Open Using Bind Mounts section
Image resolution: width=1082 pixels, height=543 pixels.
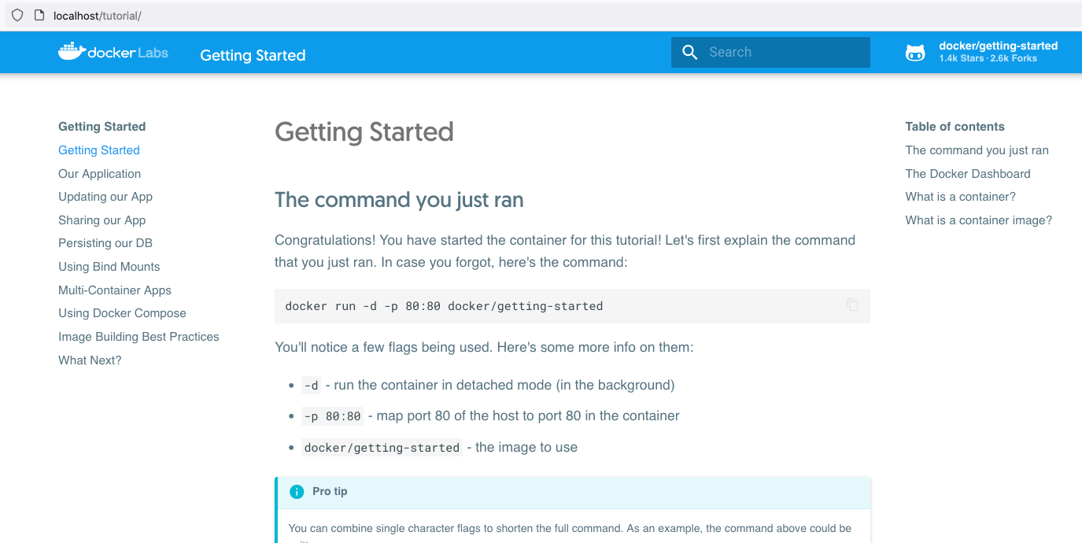point(109,267)
